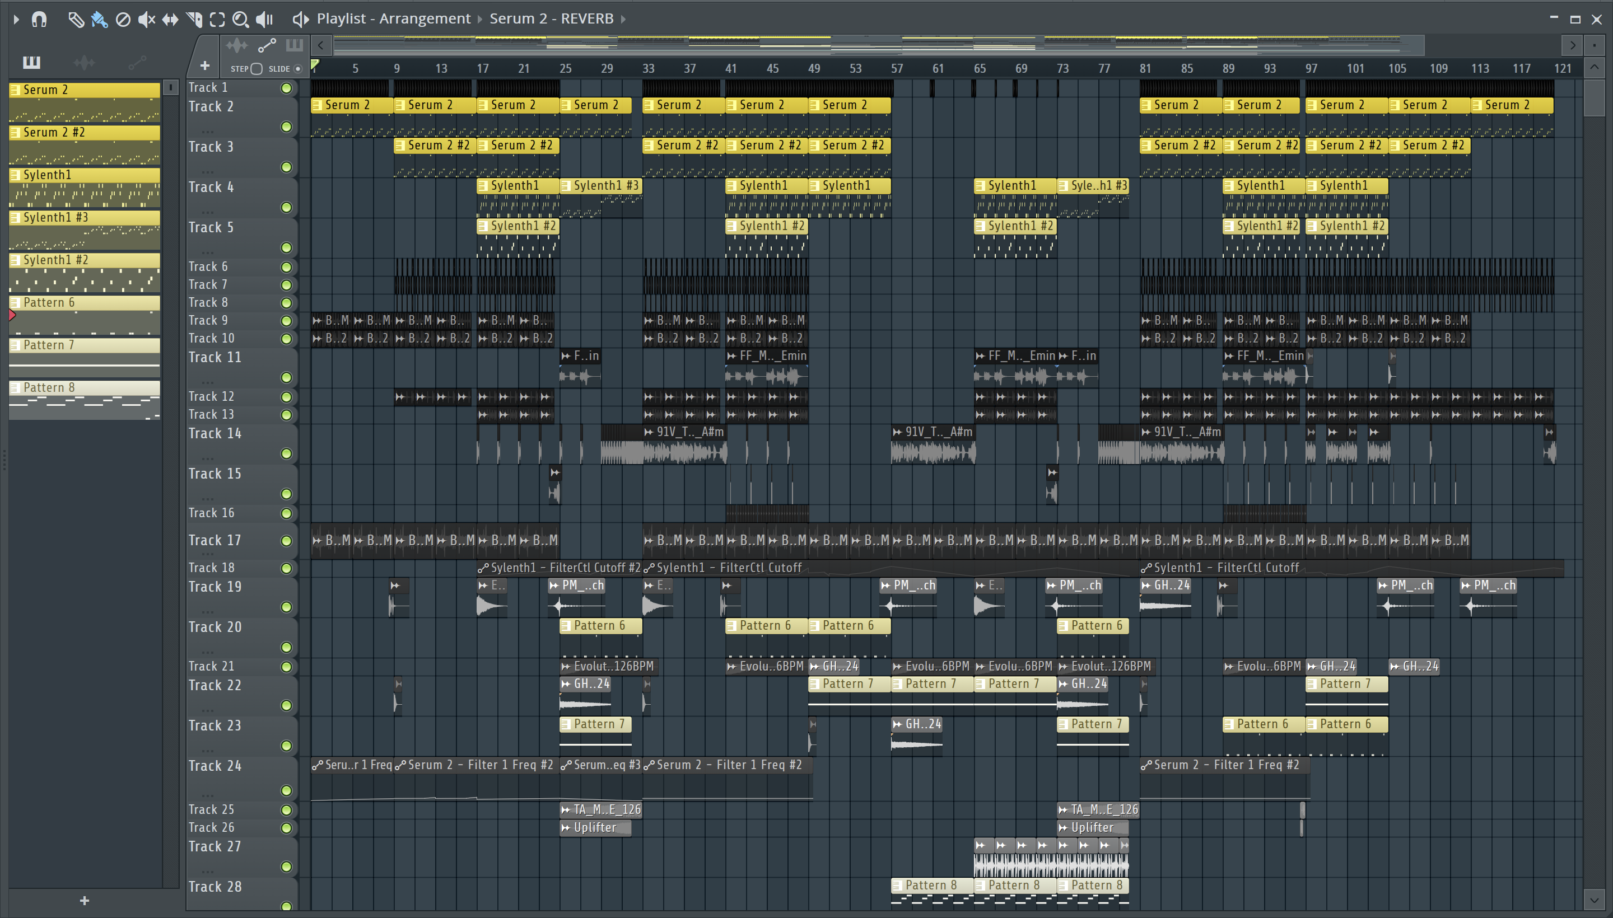1613x918 pixels.
Task: Mute Track 1 with its green LED
Action: tap(286, 88)
